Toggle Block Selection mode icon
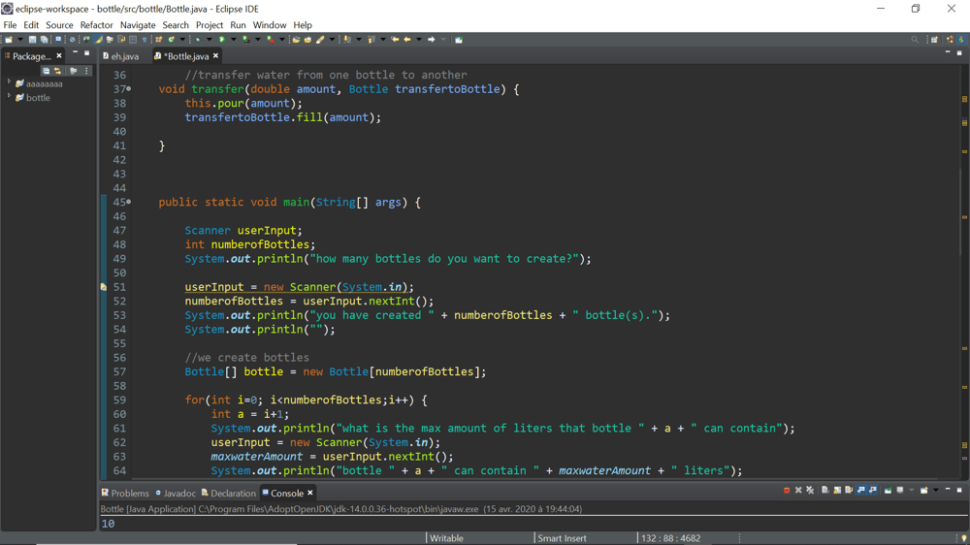This screenshot has width=970, height=545. tap(132, 40)
